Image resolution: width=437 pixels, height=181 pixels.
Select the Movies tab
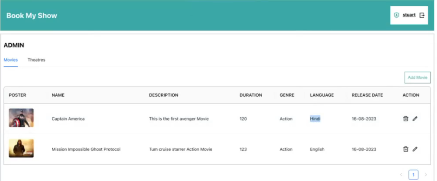(11, 60)
